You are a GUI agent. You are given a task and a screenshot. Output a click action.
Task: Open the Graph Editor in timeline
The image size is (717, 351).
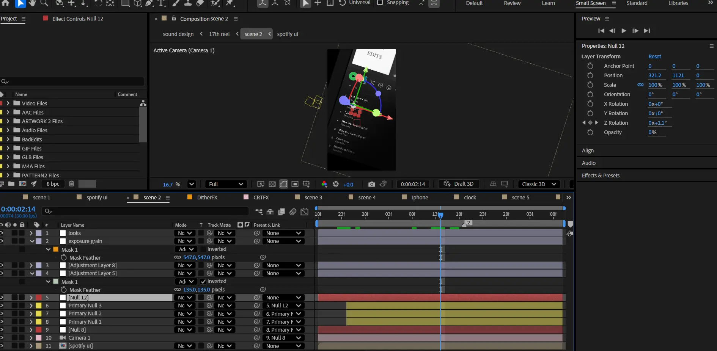[x=304, y=212]
